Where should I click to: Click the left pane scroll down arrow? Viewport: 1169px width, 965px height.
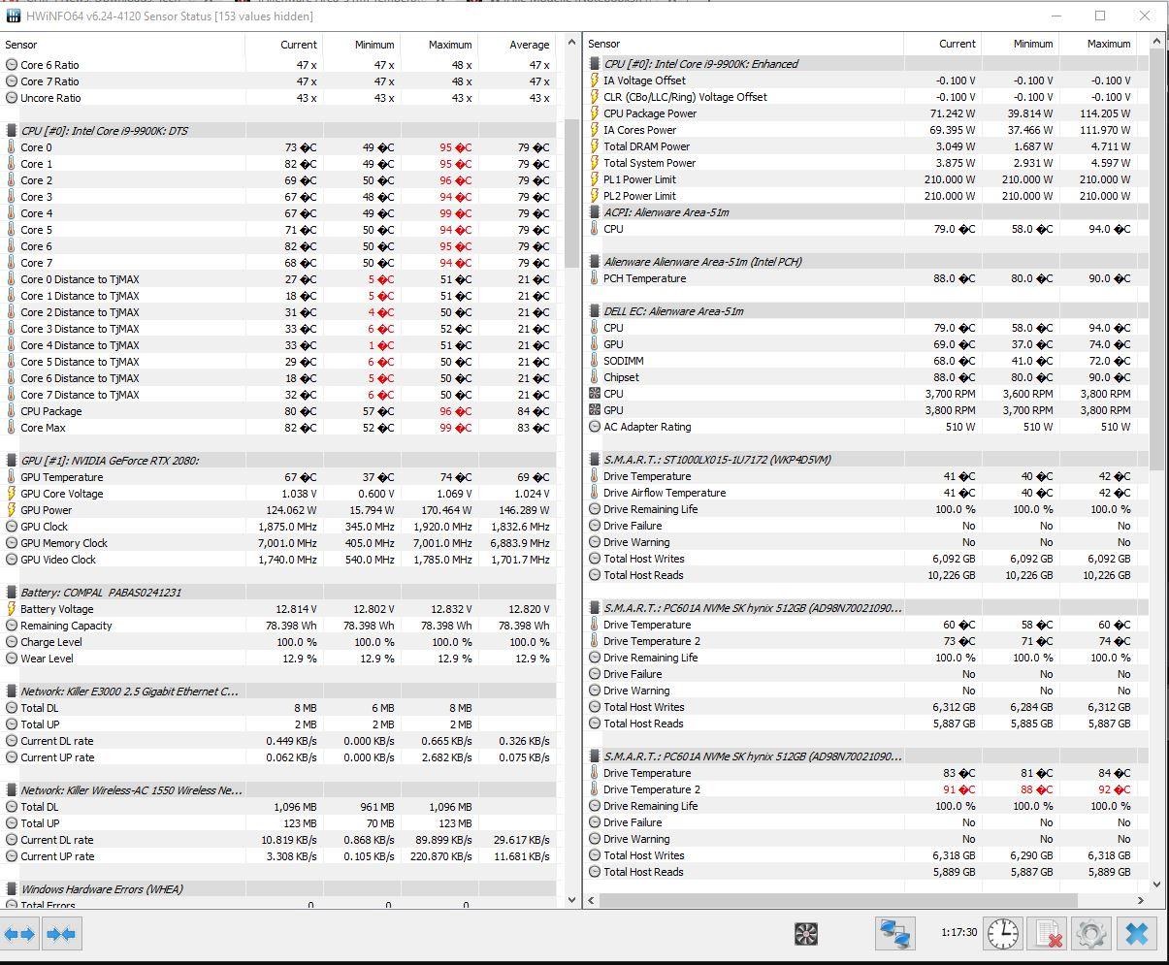pyautogui.click(x=571, y=900)
